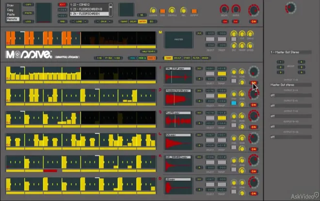Select the 1-16 step range
The image size is (320, 201).
click(x=99, y=58)
